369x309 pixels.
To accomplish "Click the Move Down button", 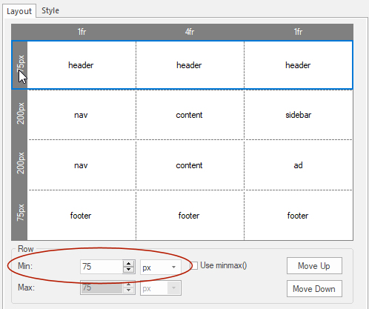I will (x=314, y=288).
